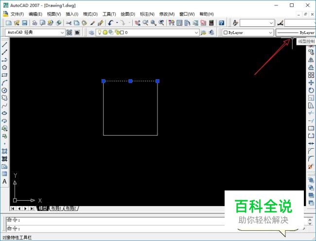Click the Extend modify tool
316x241 pixels.
[311, 121]
